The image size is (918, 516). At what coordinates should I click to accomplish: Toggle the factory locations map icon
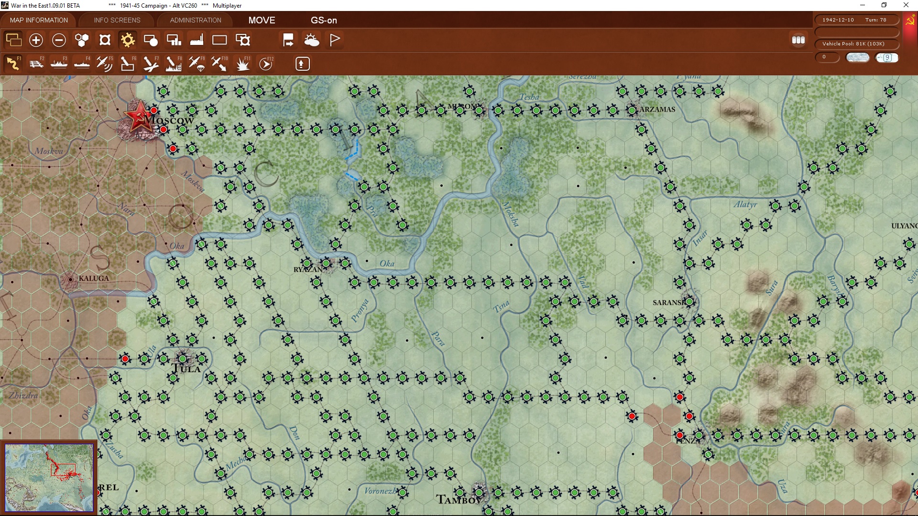[x=197, y=40]
